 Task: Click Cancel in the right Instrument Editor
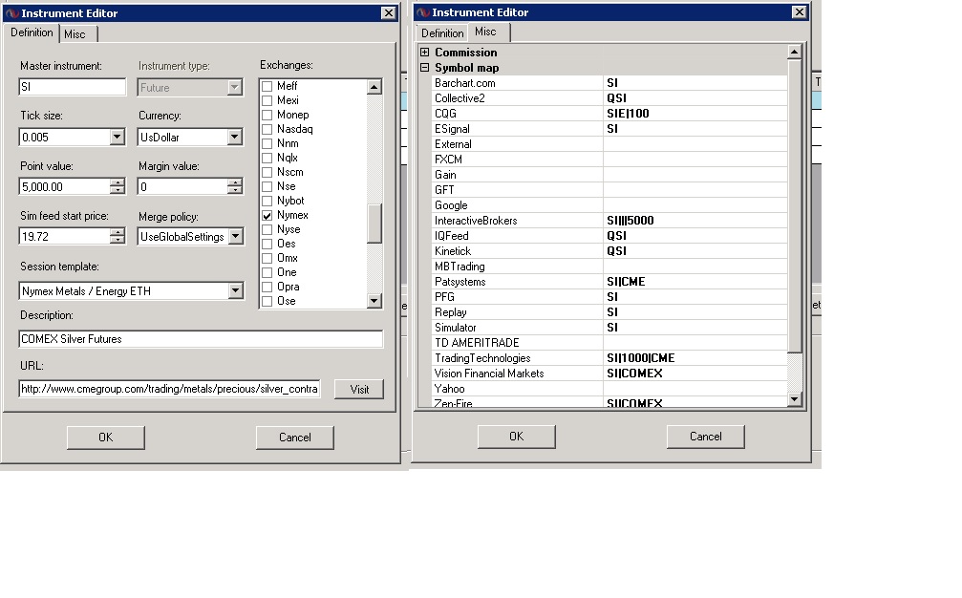[x=706, y=436]
